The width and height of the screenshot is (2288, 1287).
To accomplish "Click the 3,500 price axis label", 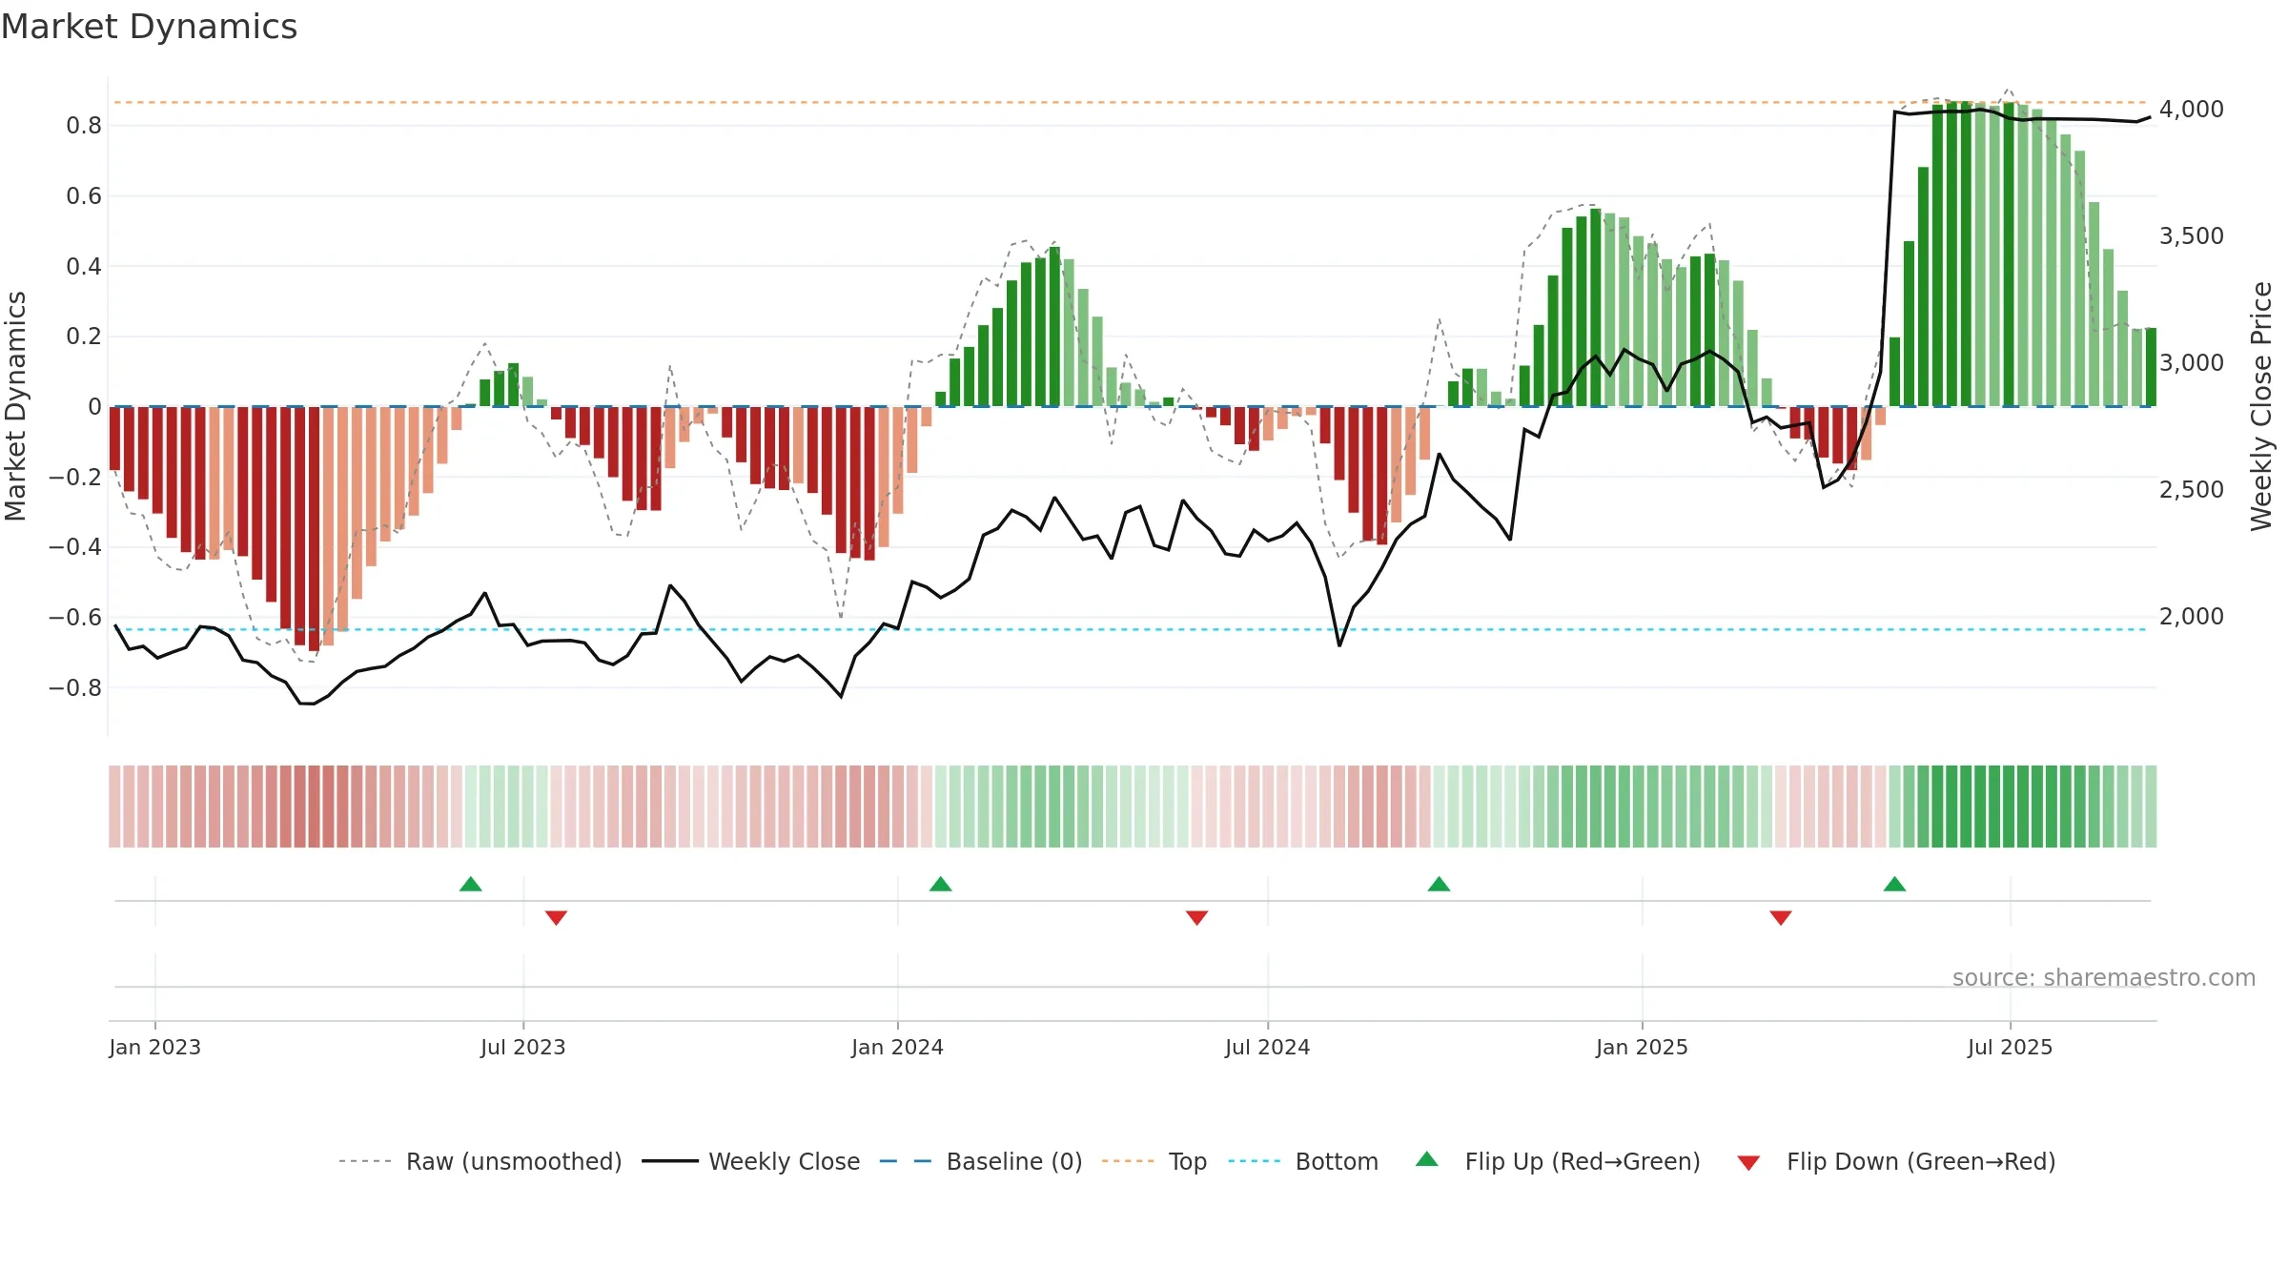I will coord(2192,236).
